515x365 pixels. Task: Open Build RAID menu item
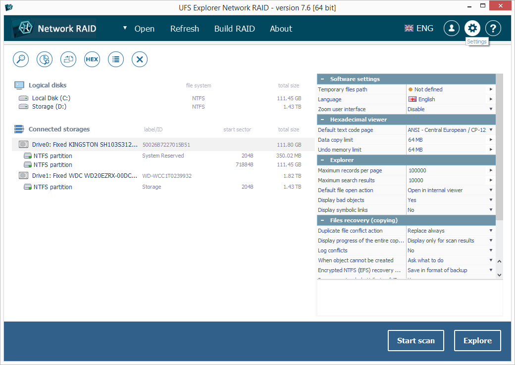235,29
